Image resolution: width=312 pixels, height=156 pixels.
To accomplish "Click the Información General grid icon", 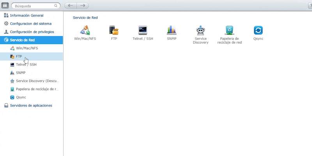I will pos(6,15).
